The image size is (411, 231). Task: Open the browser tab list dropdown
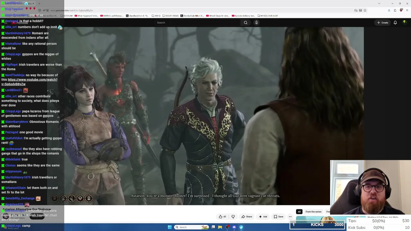coord(379,4)
